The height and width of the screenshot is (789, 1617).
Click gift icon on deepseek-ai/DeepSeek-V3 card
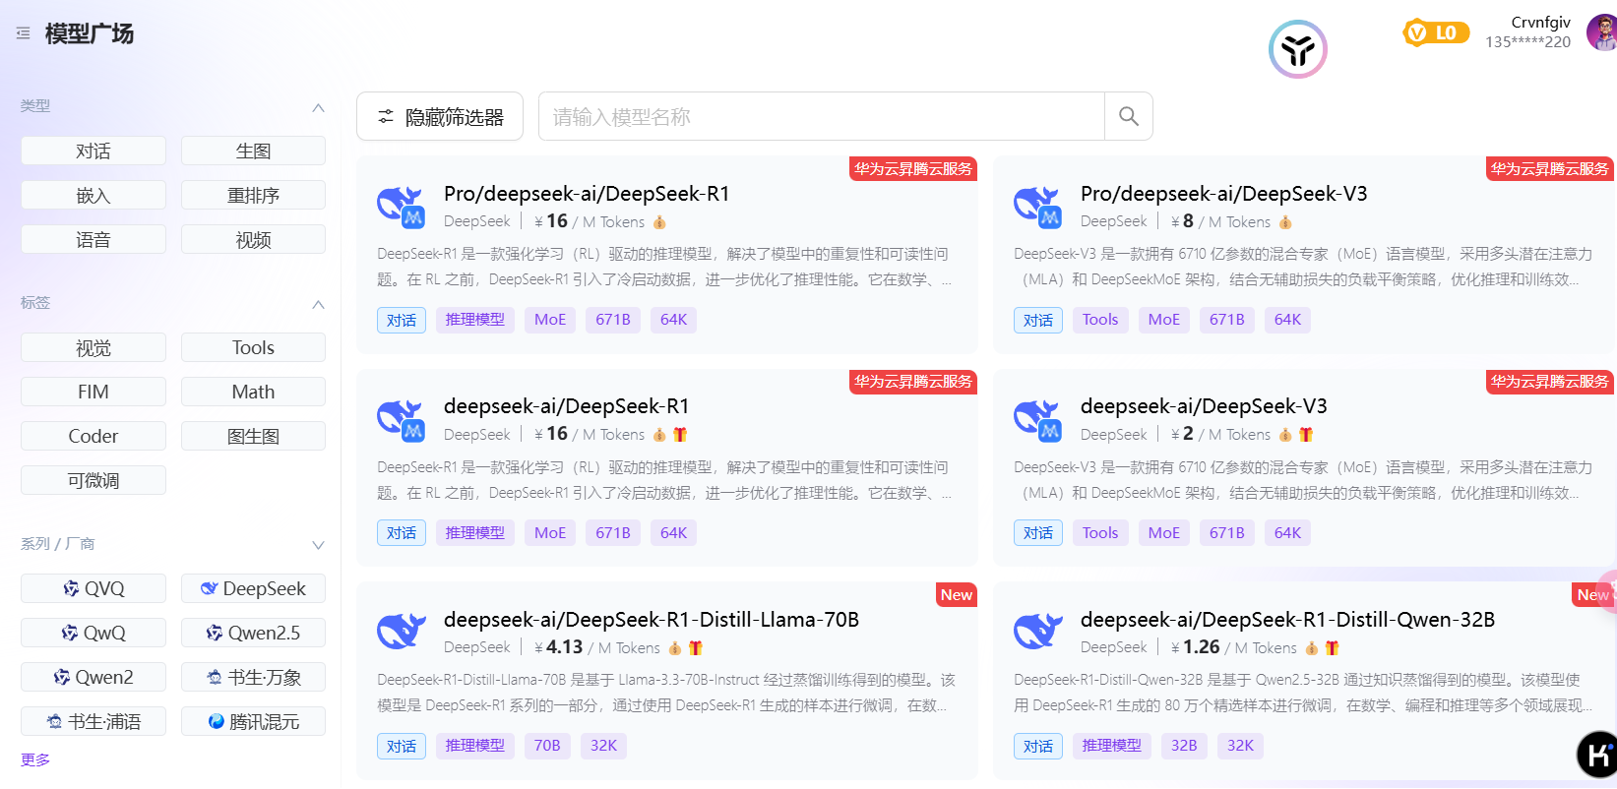click(1306, 435)
